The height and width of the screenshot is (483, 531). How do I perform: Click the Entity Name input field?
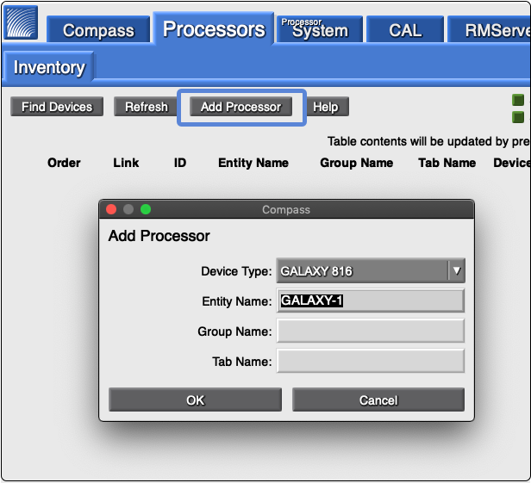pyautogui.click(x=371, y=300)
